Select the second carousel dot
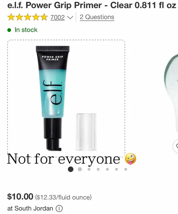178x214 pixels. click(80, 169)
